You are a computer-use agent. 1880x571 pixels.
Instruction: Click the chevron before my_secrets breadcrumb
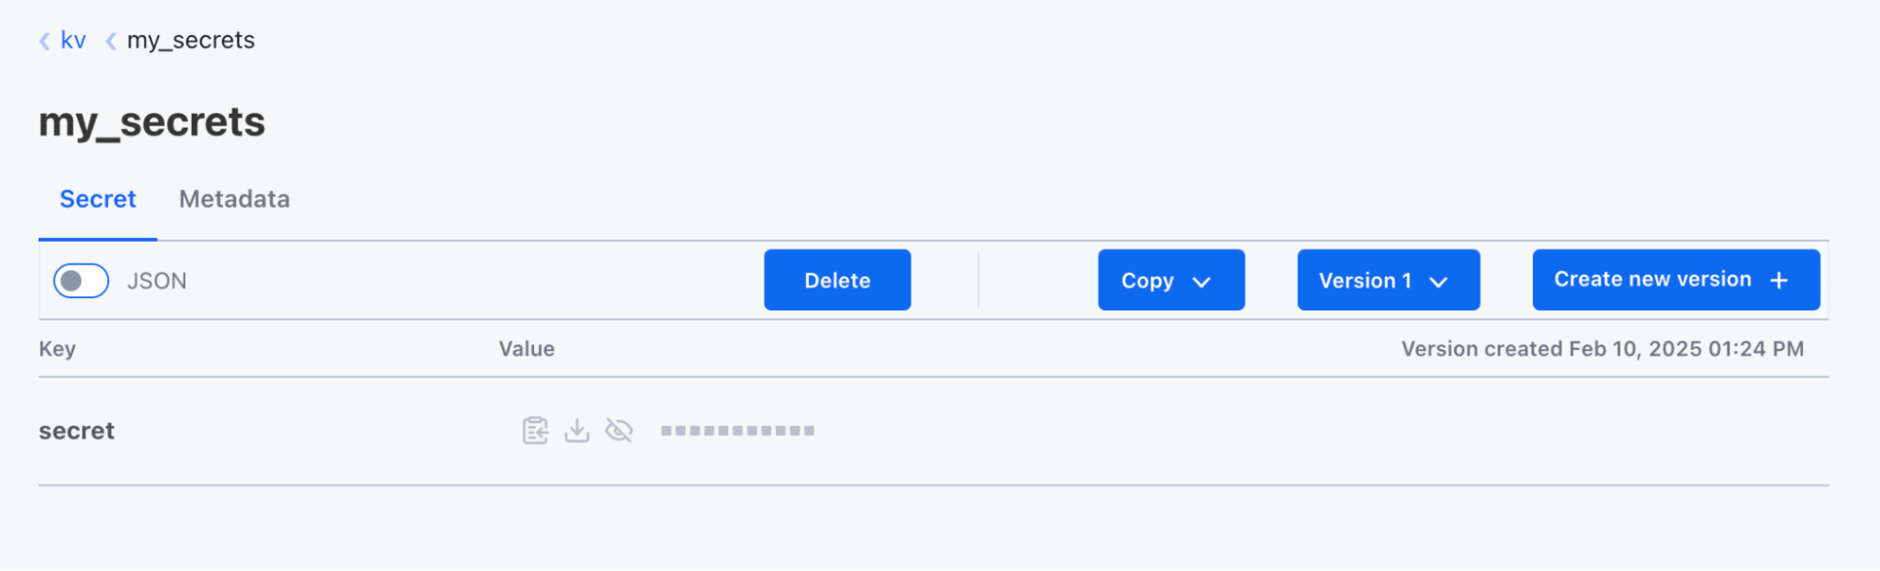pyautogui.click(x=110, y=40)
